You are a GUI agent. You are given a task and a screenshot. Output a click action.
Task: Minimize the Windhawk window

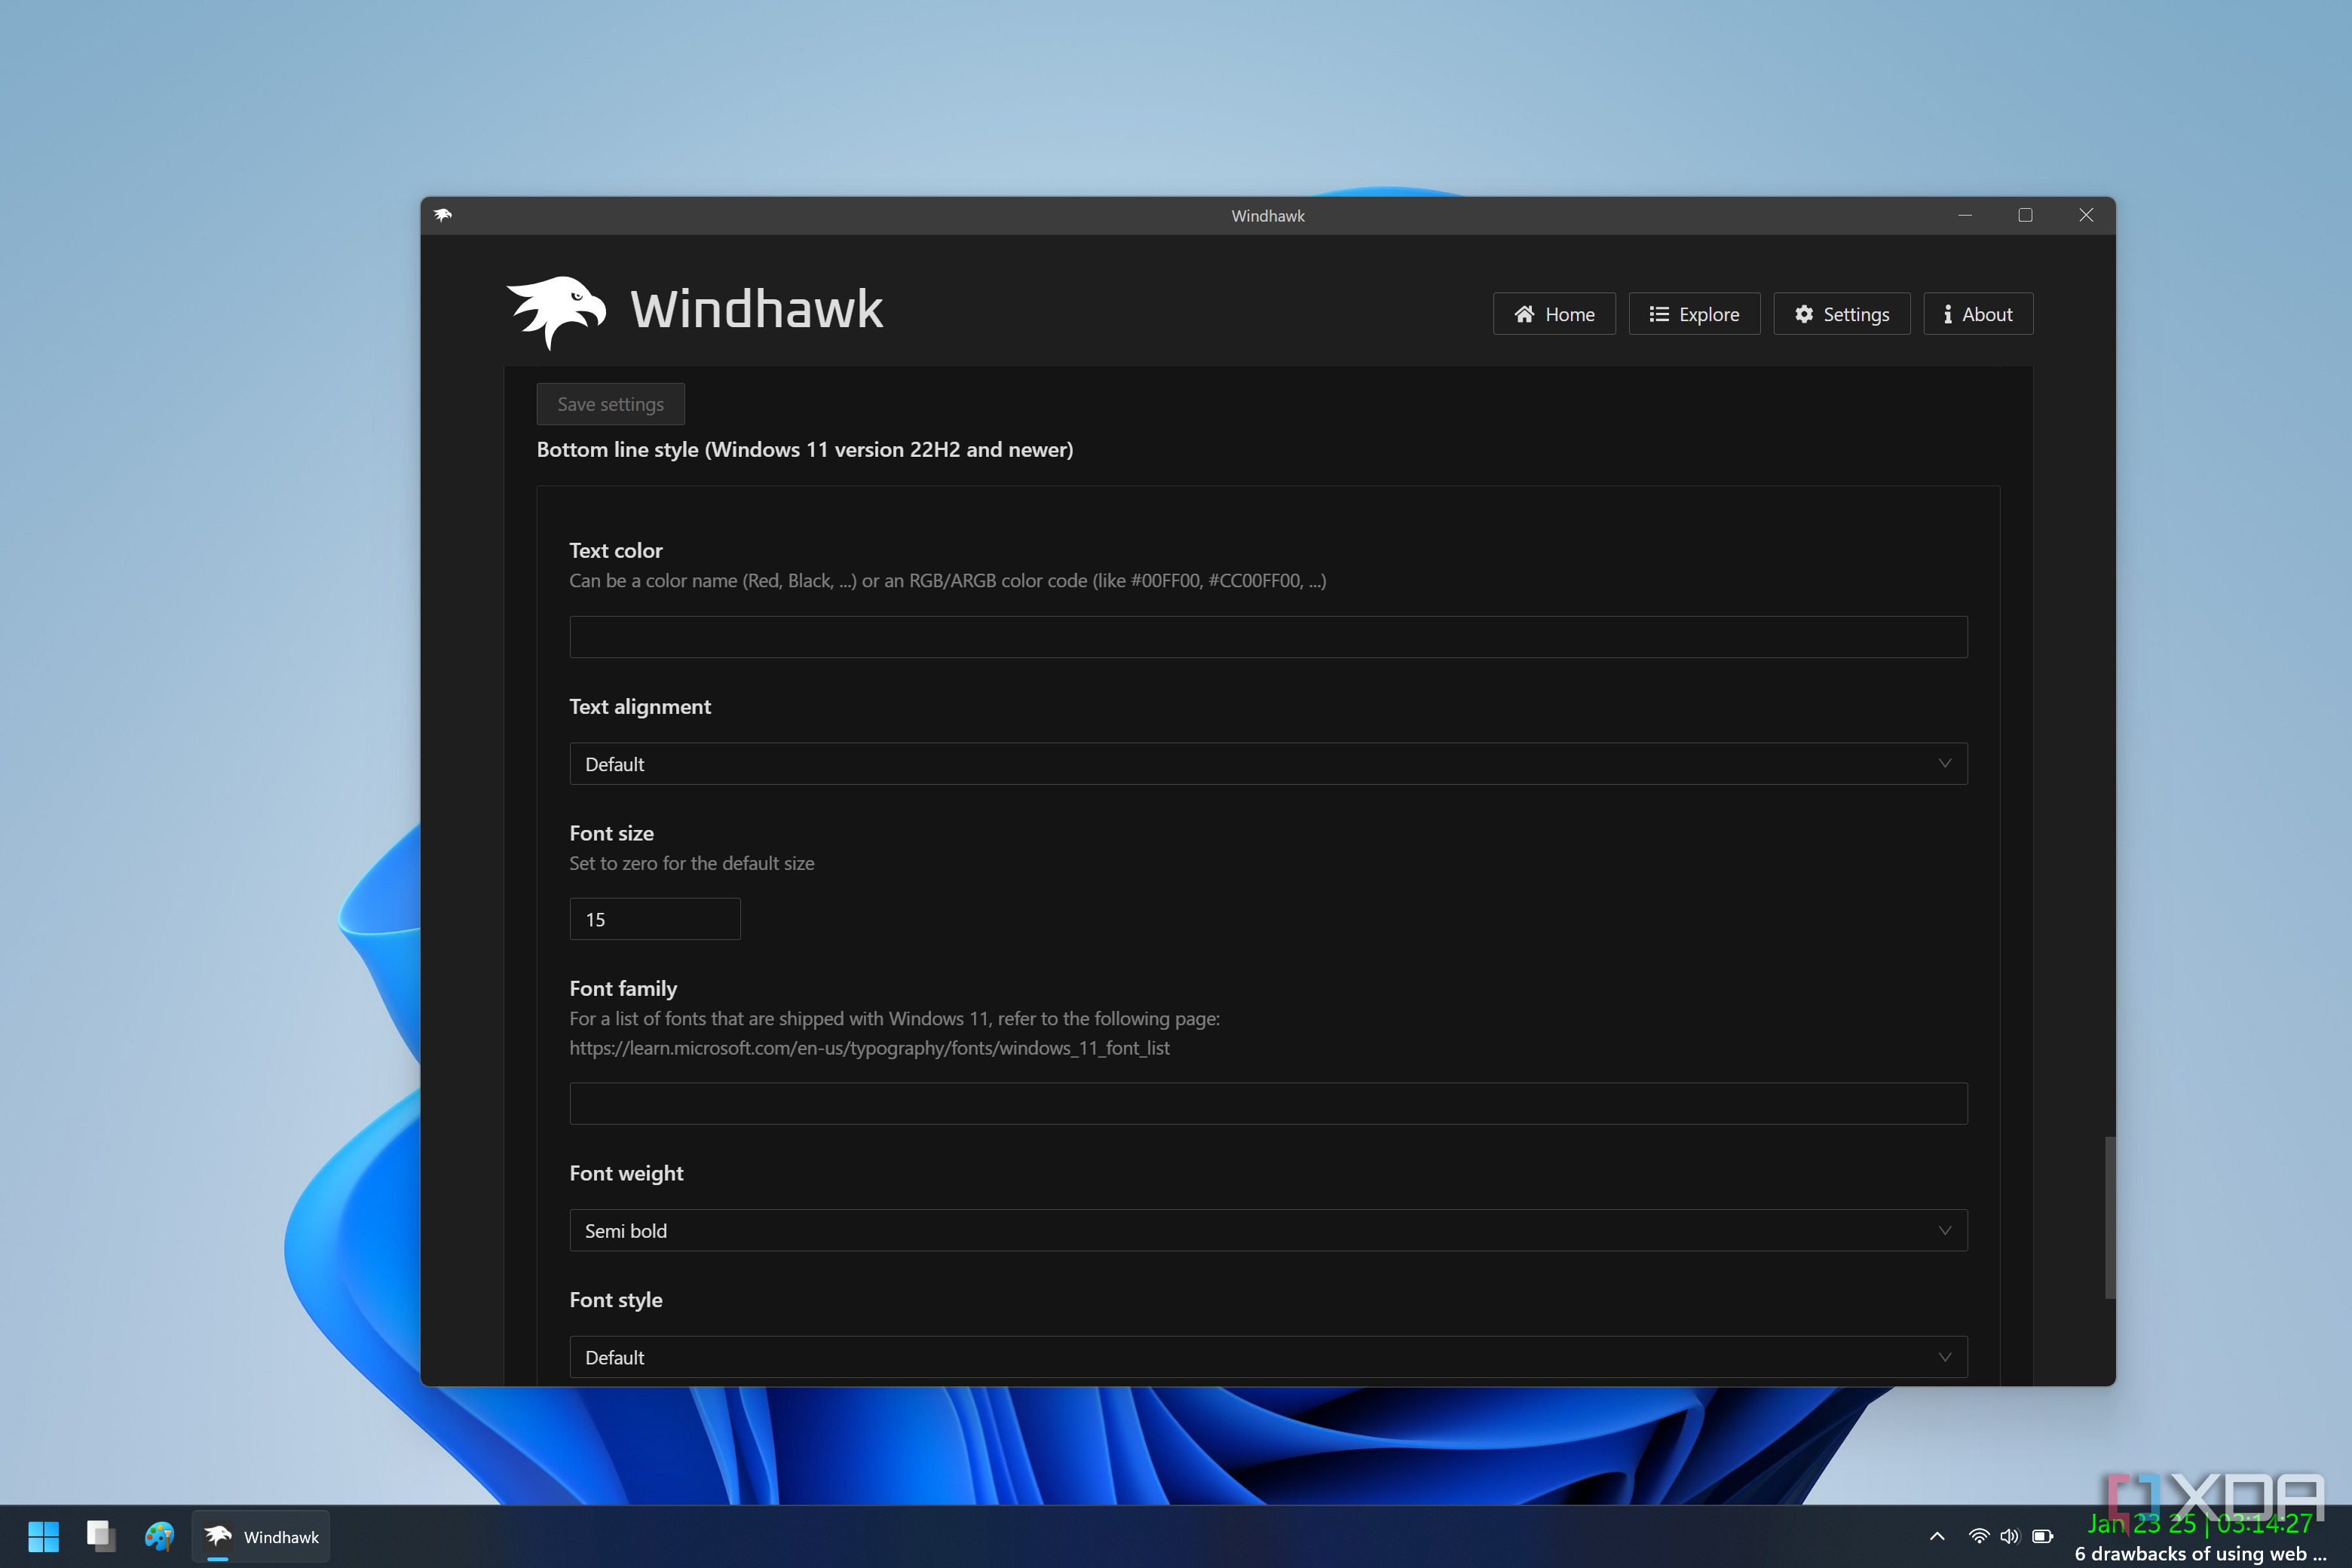pos(1965,215)
